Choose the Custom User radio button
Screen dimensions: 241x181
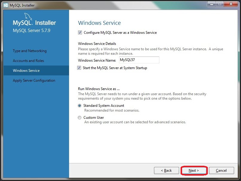click(x=80, y=118)
